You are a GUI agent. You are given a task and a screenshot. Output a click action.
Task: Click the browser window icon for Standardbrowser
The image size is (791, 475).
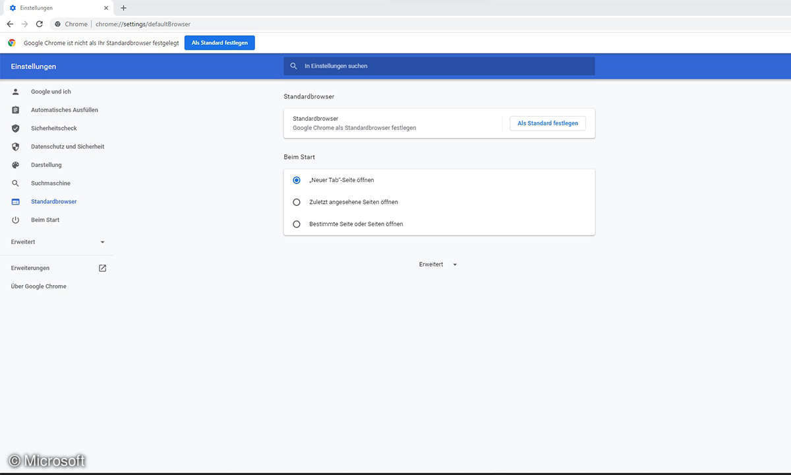[x=16, y=202]
